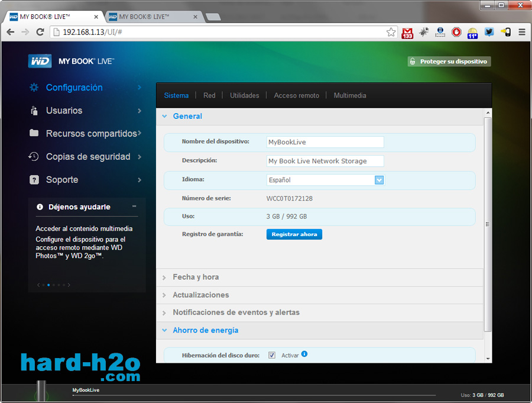Show previous help tip with left arrow
Image resolution: width=532 pixels, height=403 pixels.
point(38,285)
